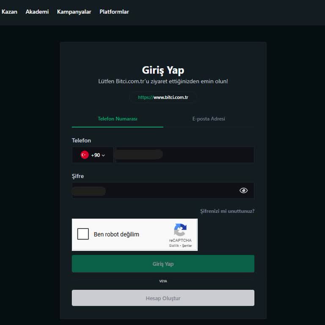The image size is (325, 325).
Task: Focus the Şifre password input field
Action: point(163,190)
